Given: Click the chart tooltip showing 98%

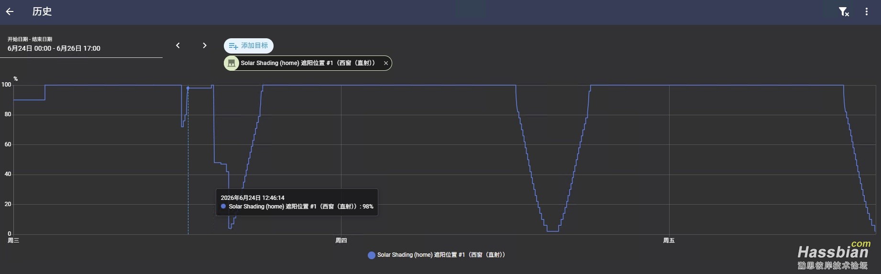Looking at the screenshot, I should point(297,202).
